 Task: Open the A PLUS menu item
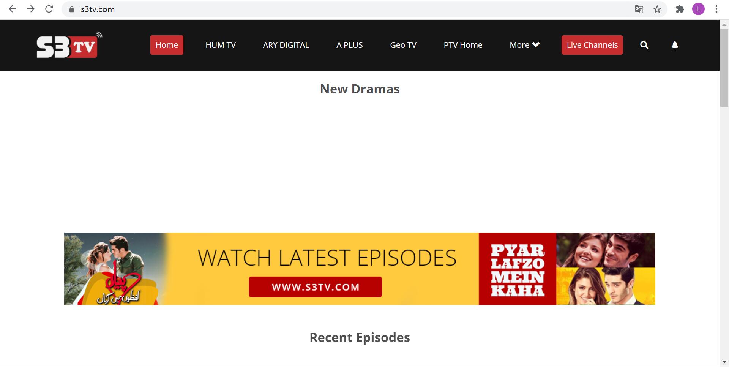350,45
